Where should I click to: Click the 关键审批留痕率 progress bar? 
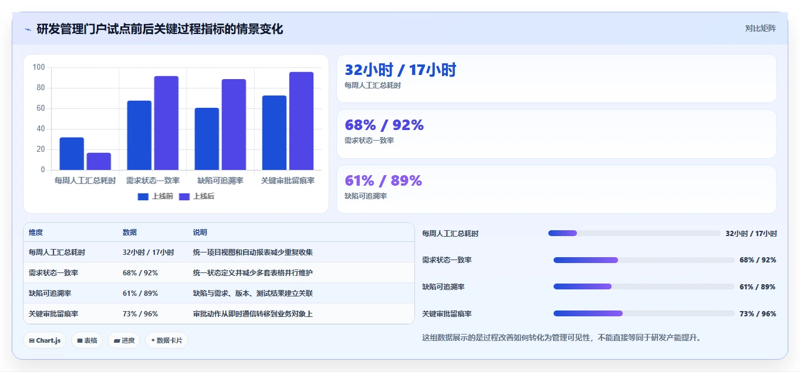(644, 313)
